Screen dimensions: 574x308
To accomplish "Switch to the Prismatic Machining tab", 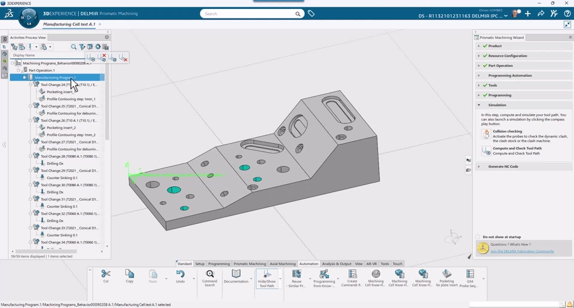I will (x=249, y=264).
